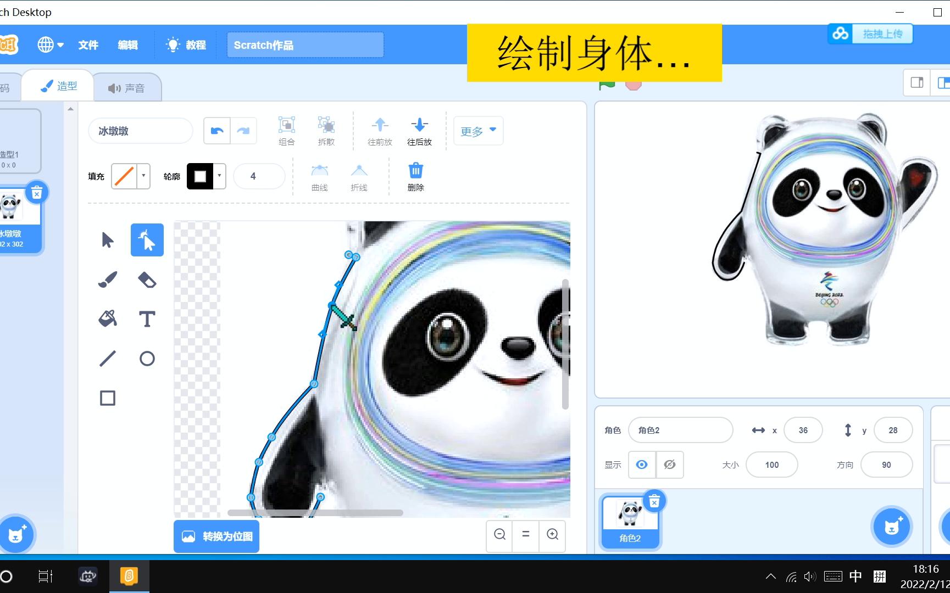Click the direction (方向) field 90

886,465
